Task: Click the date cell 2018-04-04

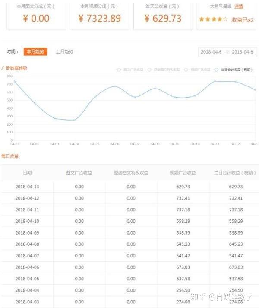Action: pyautogui.click(x=27, y=290)
